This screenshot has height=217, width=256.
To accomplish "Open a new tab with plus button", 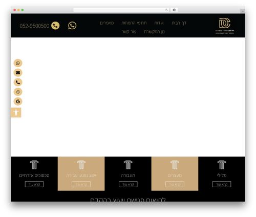I will (x=243, y=11).
